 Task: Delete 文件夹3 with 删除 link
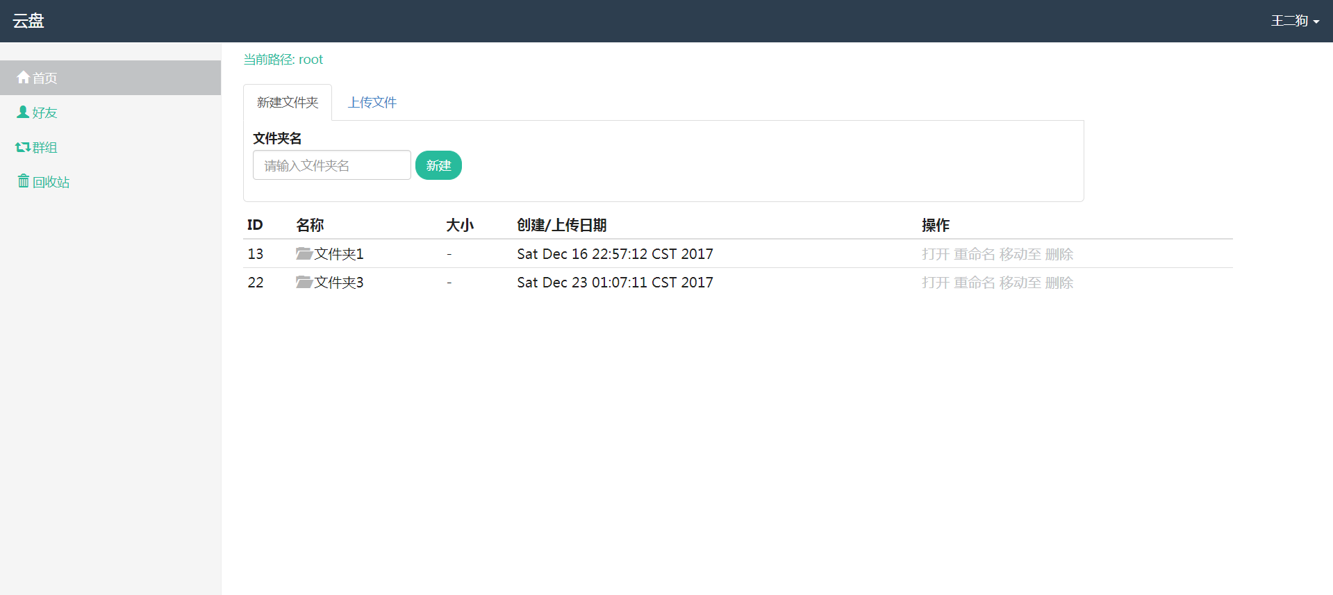1059,283
